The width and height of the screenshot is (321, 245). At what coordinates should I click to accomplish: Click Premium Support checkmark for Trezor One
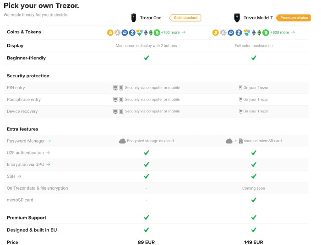pos(147,218)
